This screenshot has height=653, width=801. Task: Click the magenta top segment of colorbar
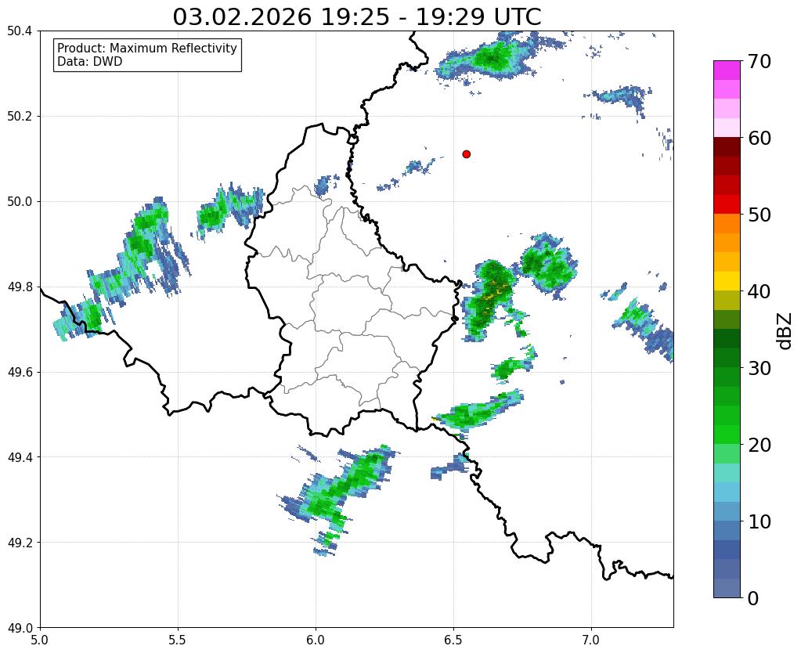click(727, 70)
